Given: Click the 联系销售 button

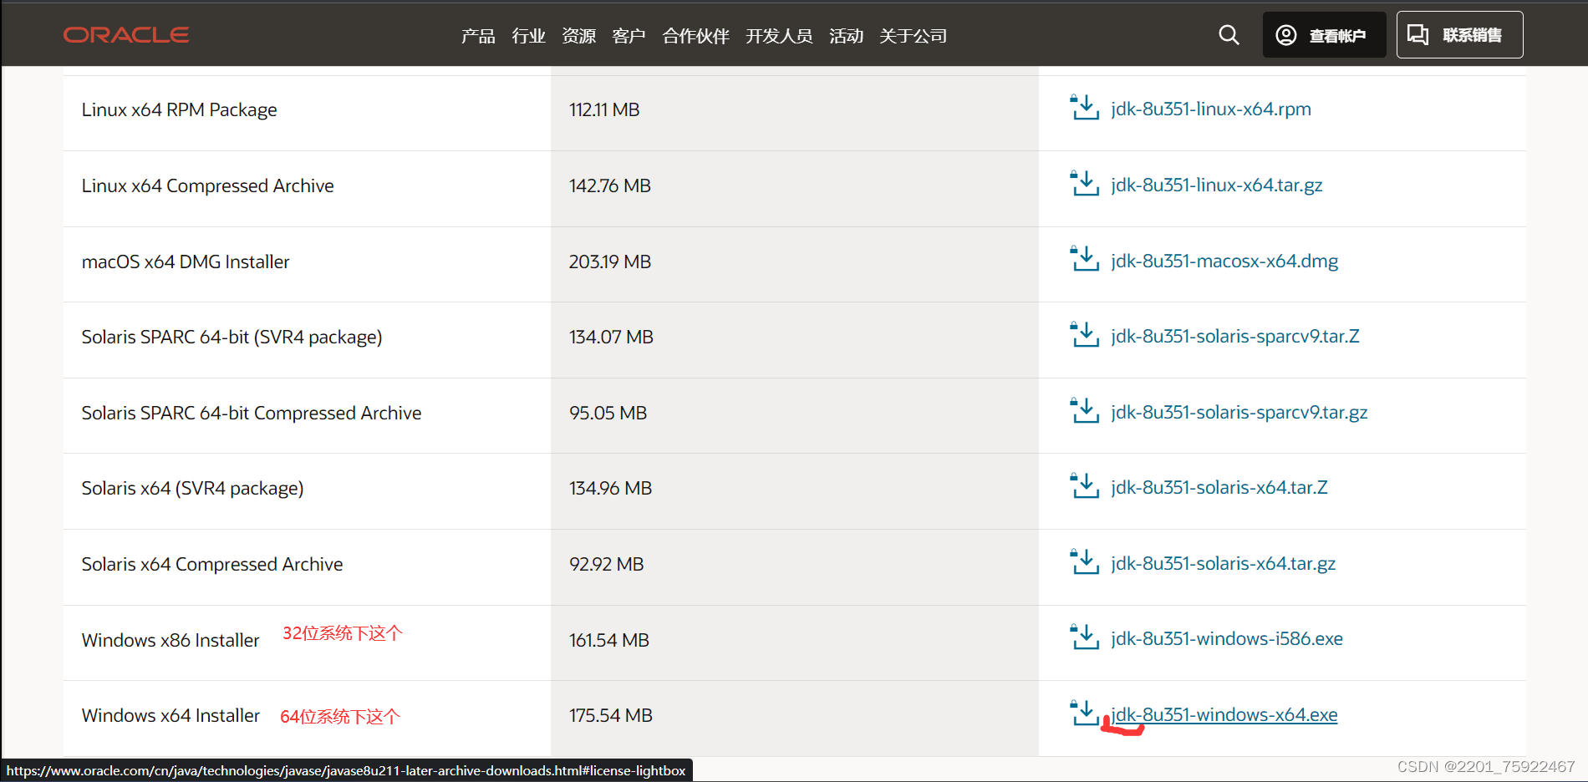Looking at the screenshot, I should coord(1459,35).
